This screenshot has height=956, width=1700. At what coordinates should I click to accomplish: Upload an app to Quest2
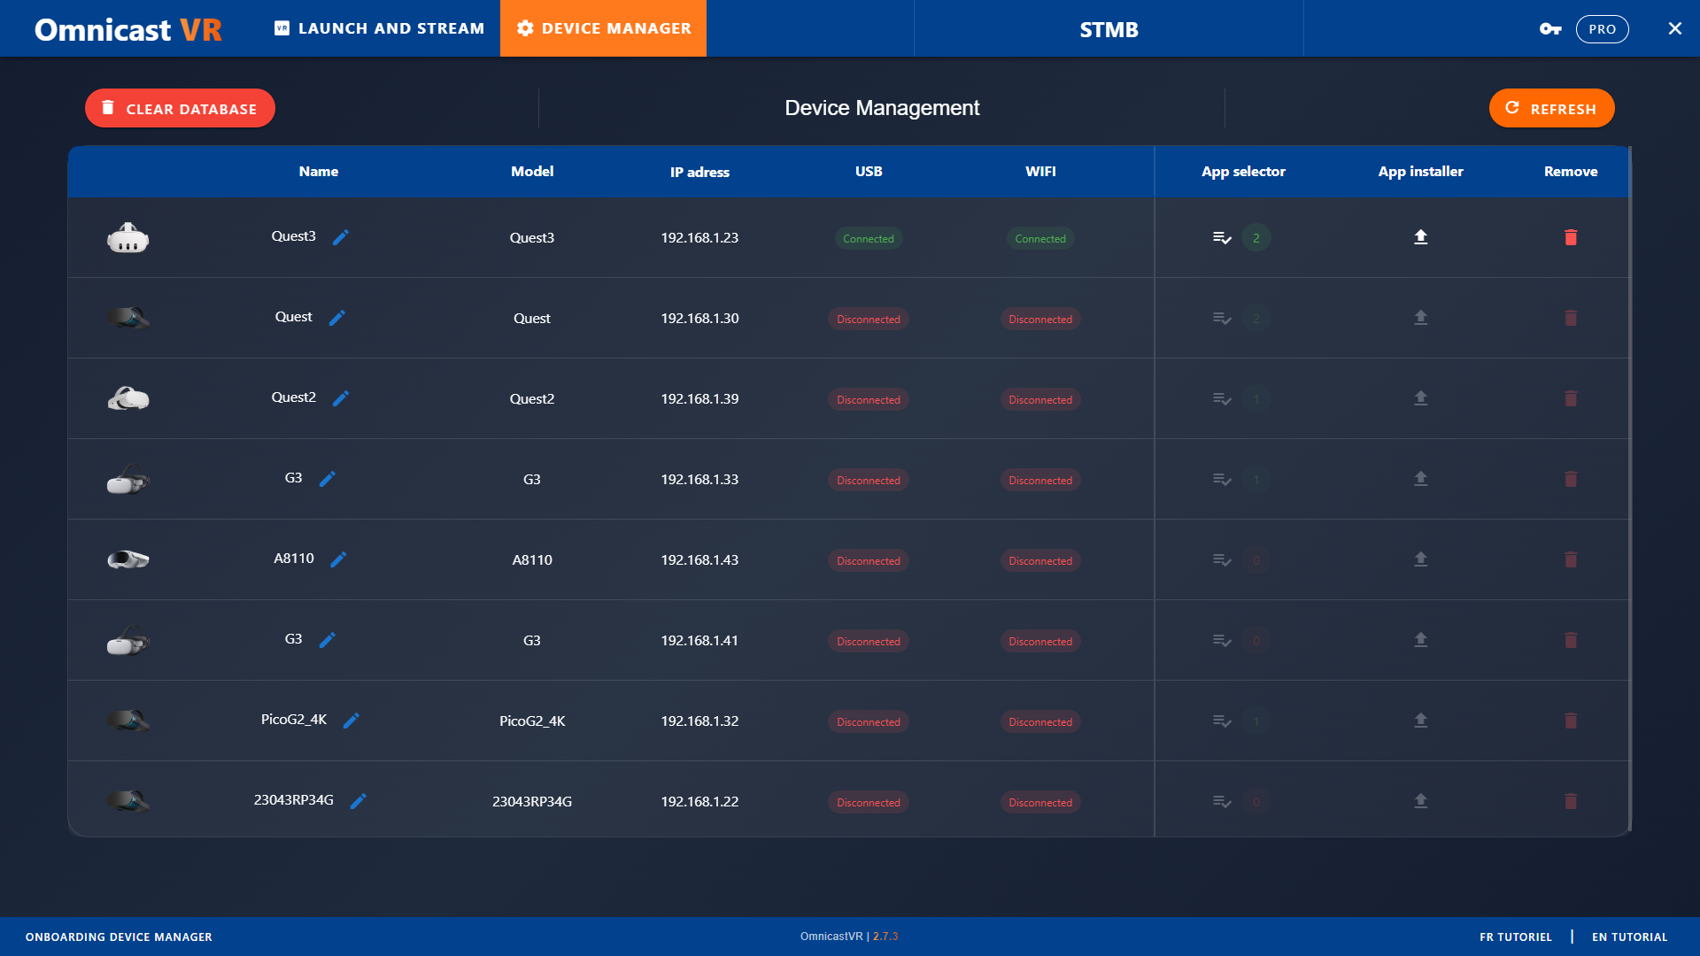tap(1420, 398)
